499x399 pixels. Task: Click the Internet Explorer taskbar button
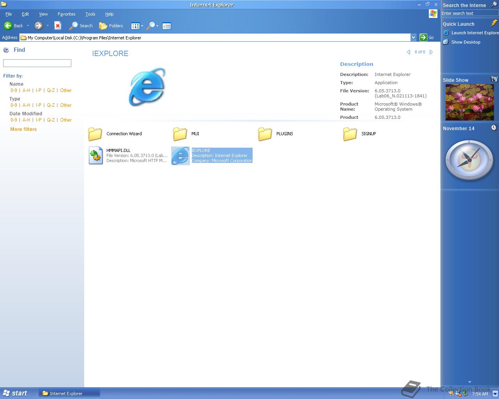point(69,394)
